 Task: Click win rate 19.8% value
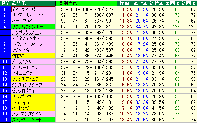pyautogui.click(x=126, y=102)
